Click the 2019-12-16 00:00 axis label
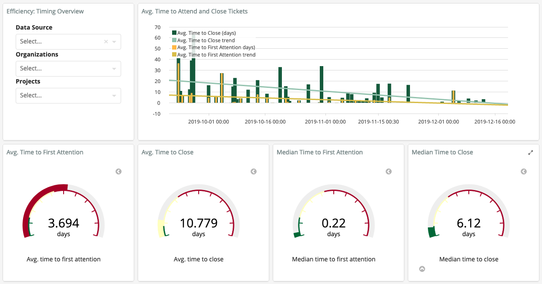 [x=495, y=122]
